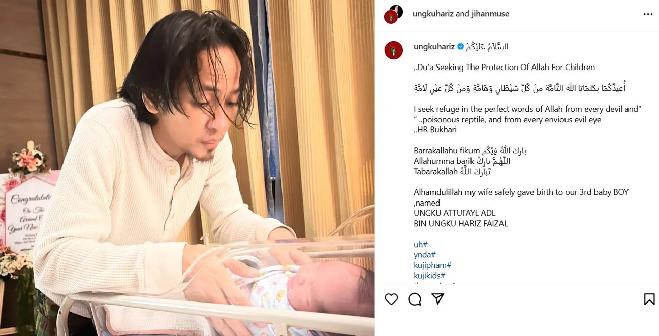Share post via paper plane icon
Image resolution: width=659 pixels, height=336 pixels.
click(438, 299)
